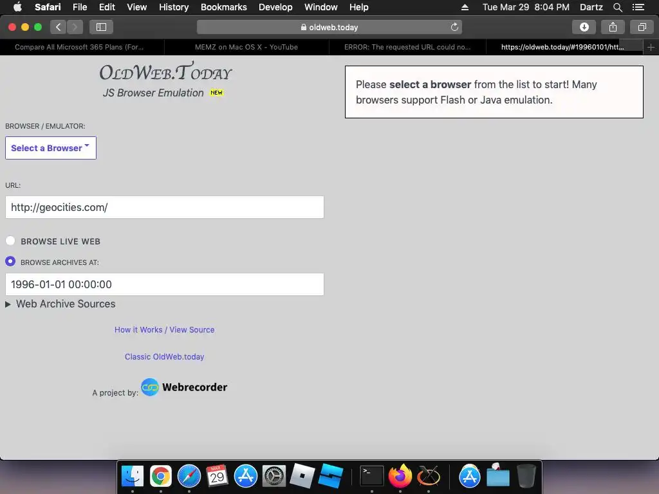Launch Roblox Player from the Dock
Viewport: 659px width, 494px height.
coord(302,477)
